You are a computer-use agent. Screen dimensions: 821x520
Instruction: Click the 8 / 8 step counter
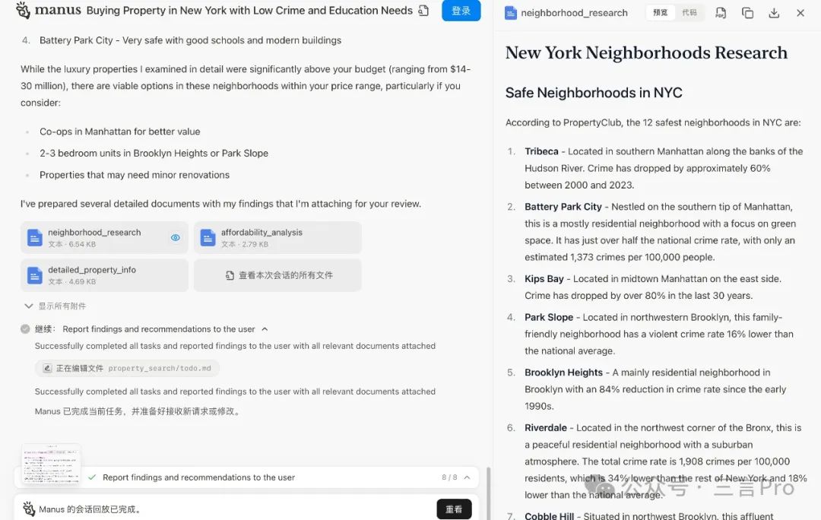449,477
